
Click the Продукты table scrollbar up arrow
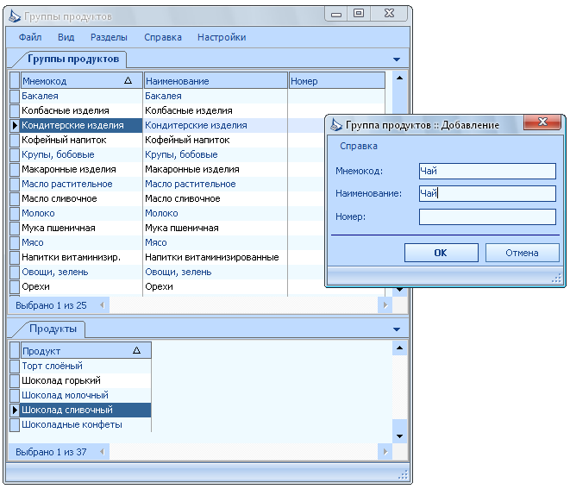(399, 348)
